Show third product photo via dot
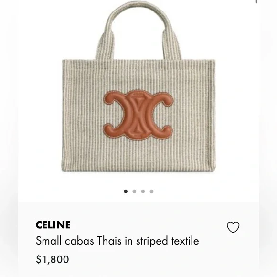The height and width of the screenshot is (277, 277). (143, 192)
